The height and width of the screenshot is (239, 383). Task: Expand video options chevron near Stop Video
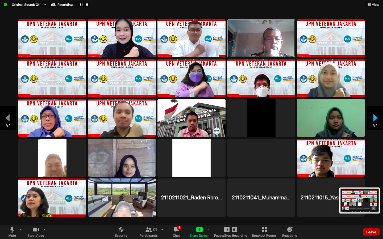tap(44, 230)
